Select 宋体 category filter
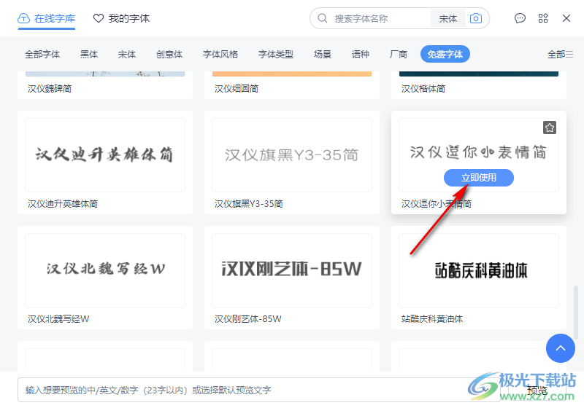This screenshot has height=408, width=584. point(127,54)
